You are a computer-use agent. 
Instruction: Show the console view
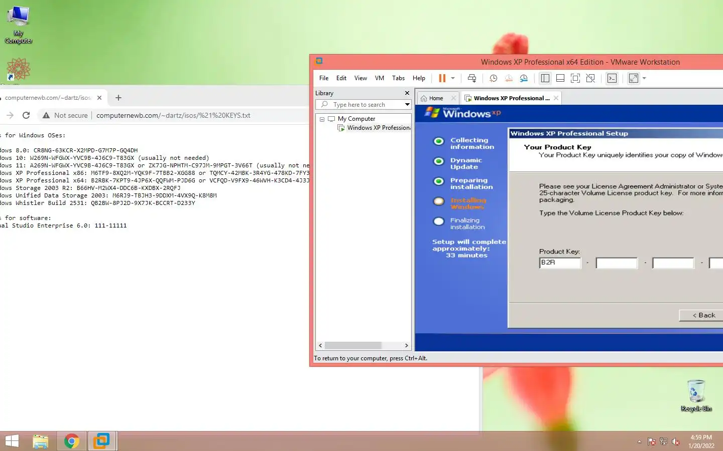(612, 78)
